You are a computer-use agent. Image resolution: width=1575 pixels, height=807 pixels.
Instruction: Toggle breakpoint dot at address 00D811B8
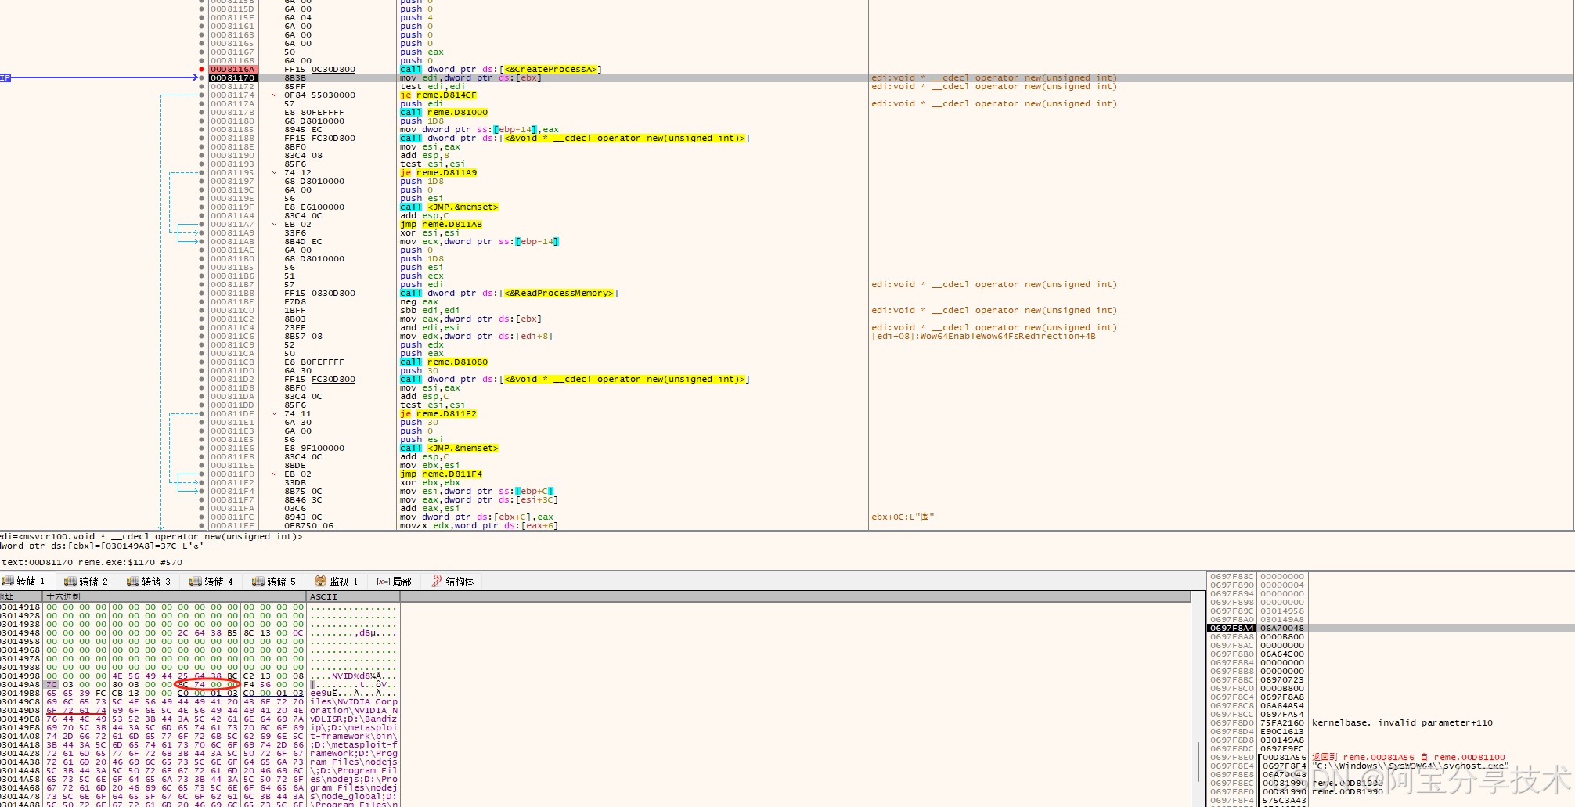coord(202,294)
